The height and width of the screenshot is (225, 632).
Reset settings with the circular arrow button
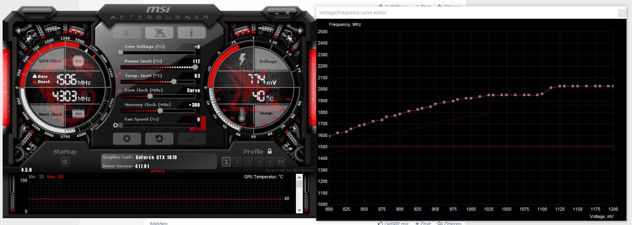[x=159, y=138]
